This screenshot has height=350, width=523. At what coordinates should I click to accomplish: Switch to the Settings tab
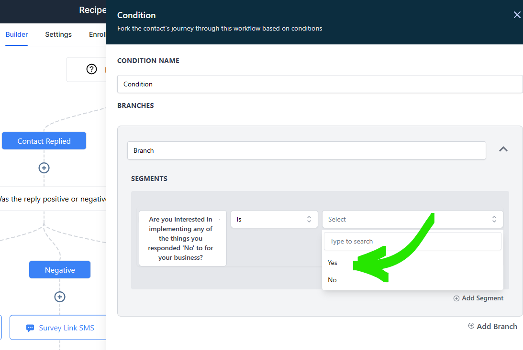click(x=58, y=34)
